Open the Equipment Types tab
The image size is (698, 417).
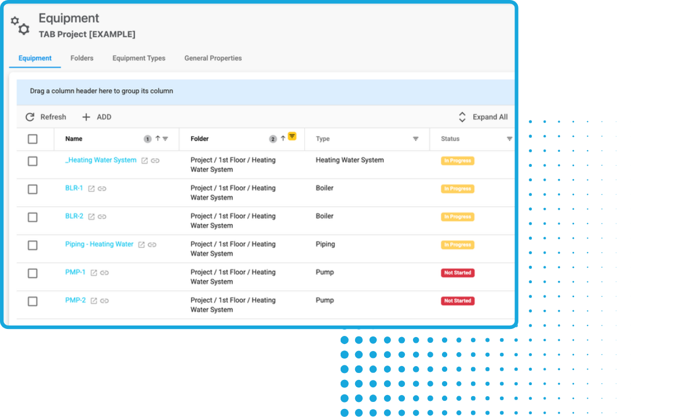[139, 58]
